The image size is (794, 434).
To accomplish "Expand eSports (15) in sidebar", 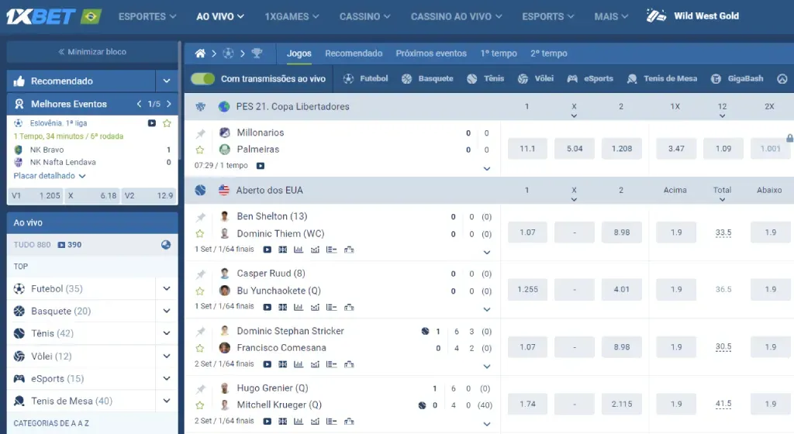I will pos(167,378).
